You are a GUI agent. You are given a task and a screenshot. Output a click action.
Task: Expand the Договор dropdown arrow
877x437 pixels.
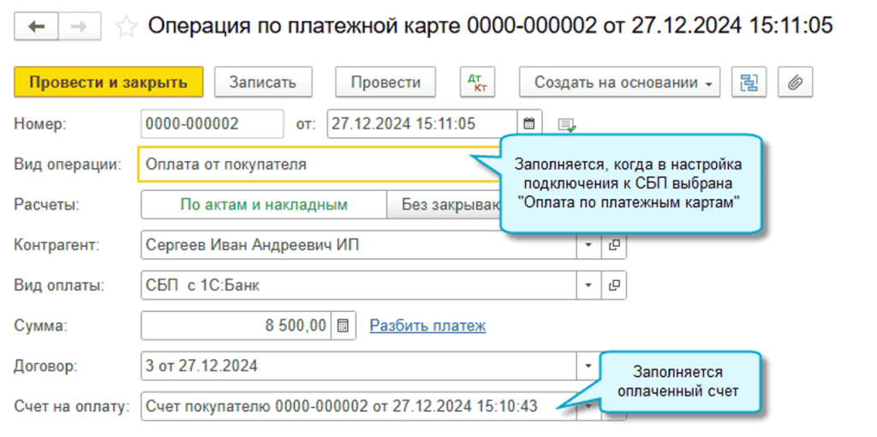pyautogui.click(x=589, y=366)
